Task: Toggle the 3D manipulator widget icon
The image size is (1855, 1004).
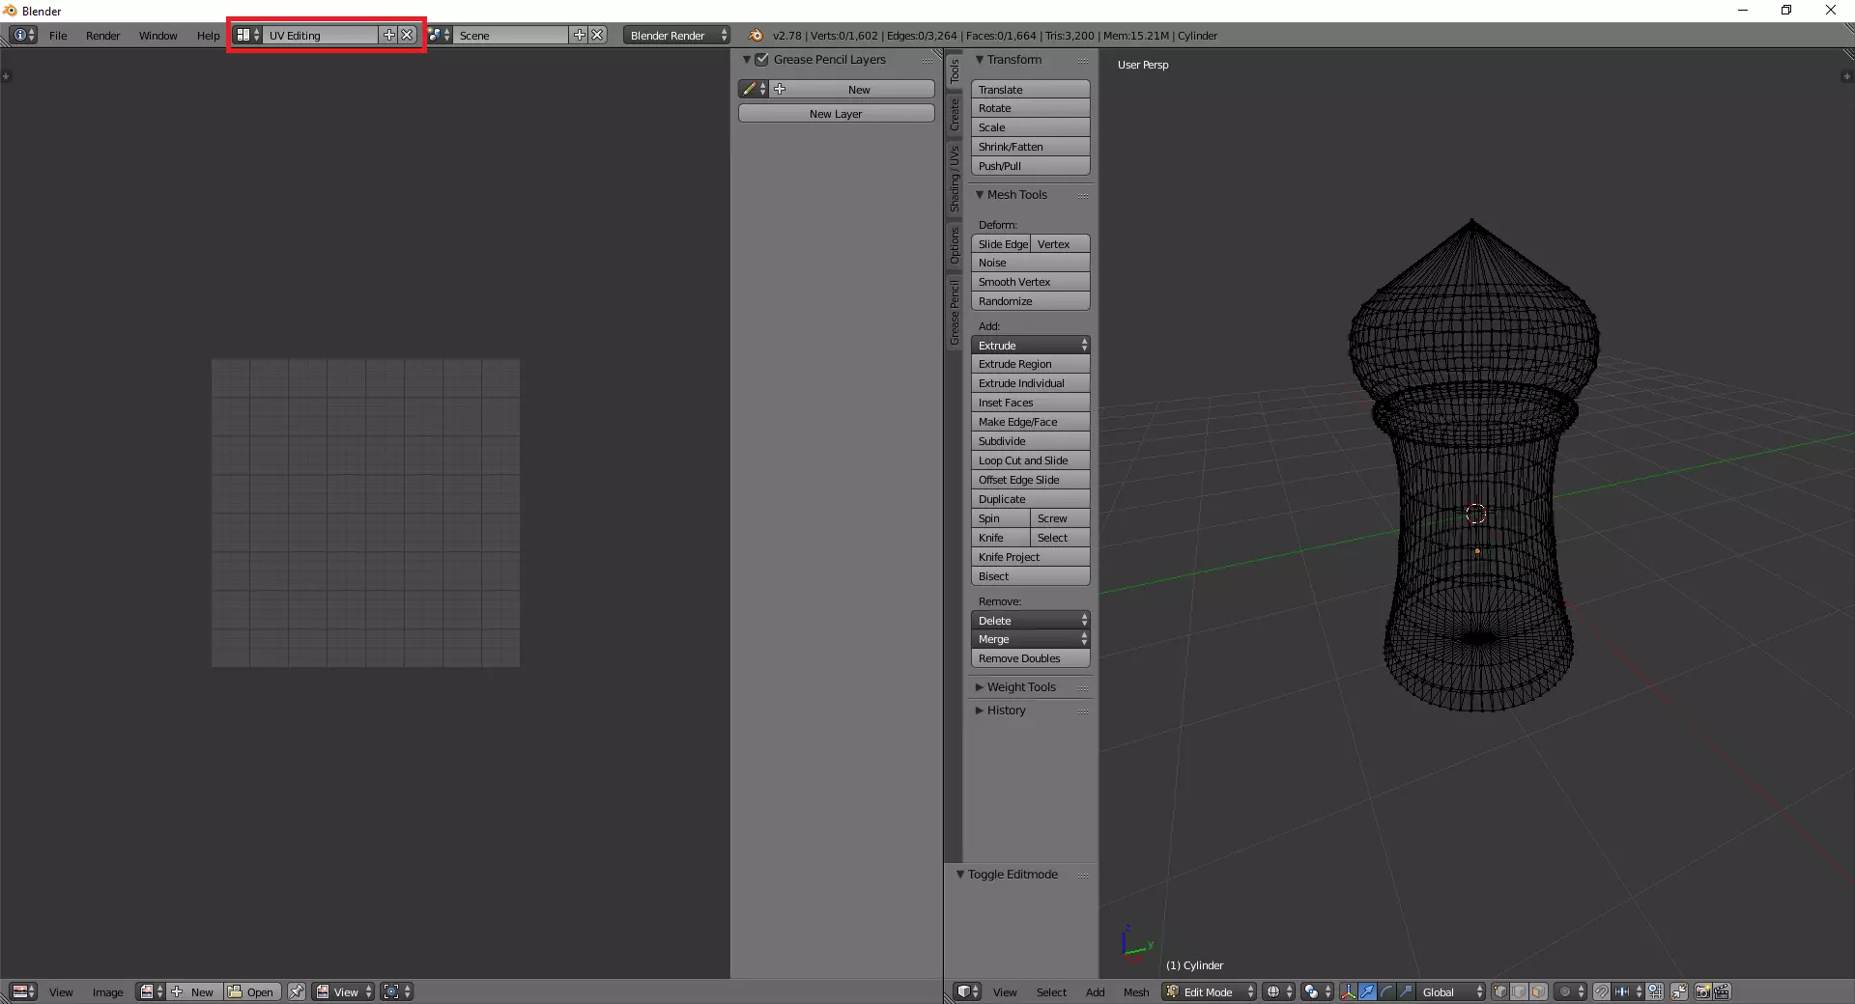Action: point(1348,991)
